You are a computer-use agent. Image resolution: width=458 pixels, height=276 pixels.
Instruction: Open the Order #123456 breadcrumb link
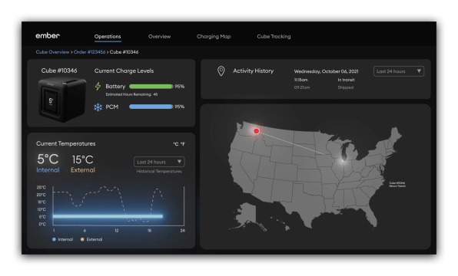pos(89,52)
